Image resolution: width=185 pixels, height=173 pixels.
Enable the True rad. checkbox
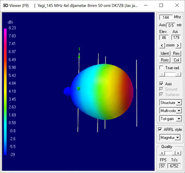point(162,68)
